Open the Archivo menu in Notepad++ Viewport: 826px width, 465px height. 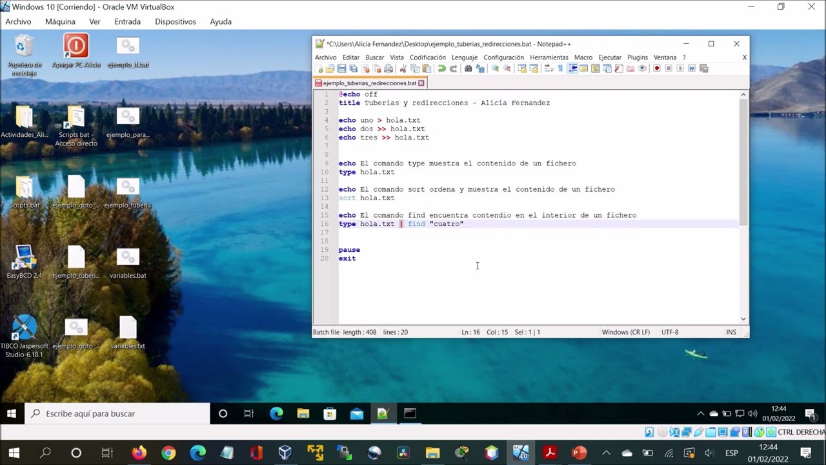tap(326, 57)
